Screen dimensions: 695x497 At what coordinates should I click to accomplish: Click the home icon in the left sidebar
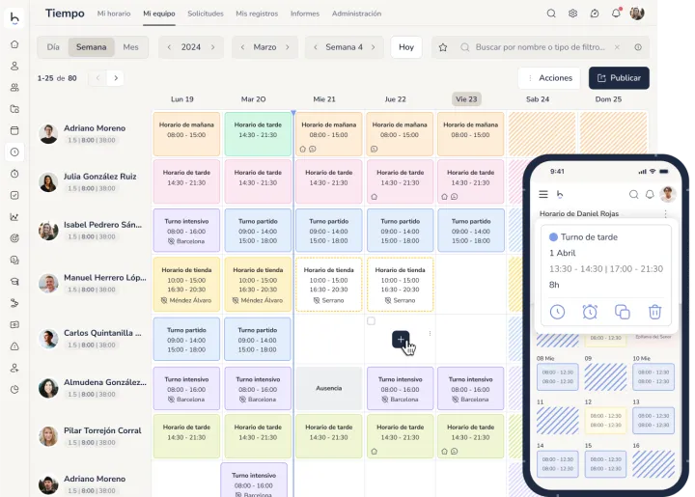pos(14,44)
